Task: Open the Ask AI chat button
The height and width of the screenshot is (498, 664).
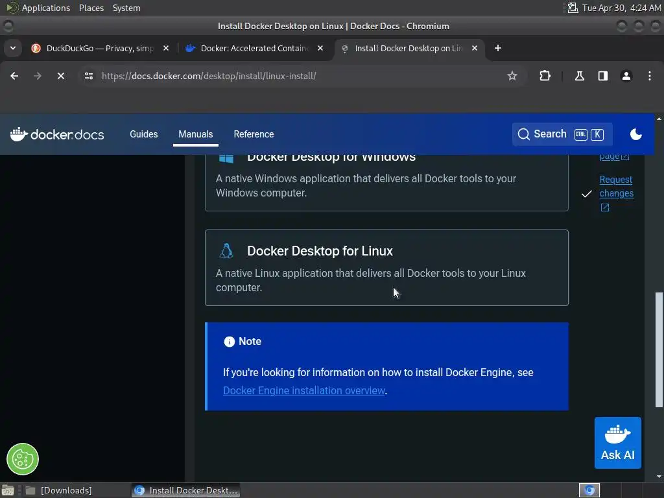Action: point(618,443)
